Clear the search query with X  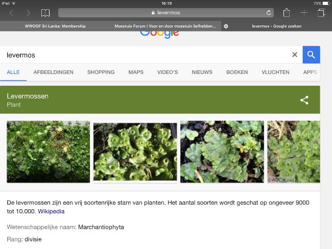coord(295,55)
